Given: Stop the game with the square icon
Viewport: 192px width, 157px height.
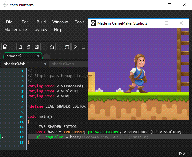Looking at the screenshot, I should [84, 47].
